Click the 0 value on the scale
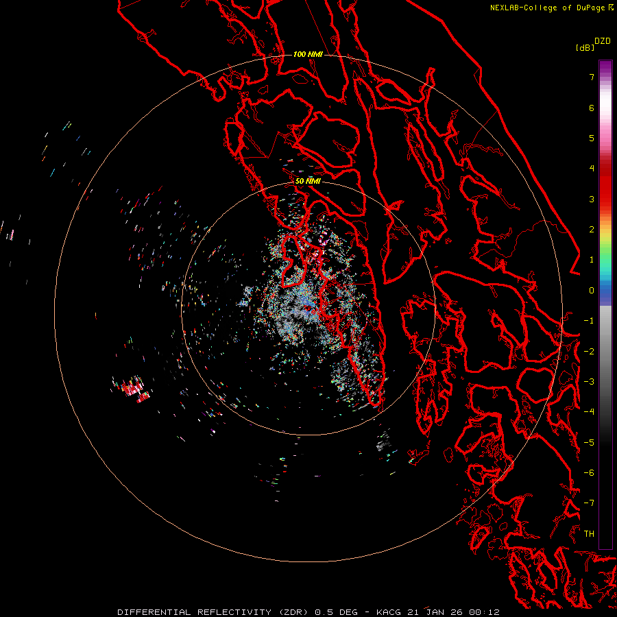 (x=592, y=291)
